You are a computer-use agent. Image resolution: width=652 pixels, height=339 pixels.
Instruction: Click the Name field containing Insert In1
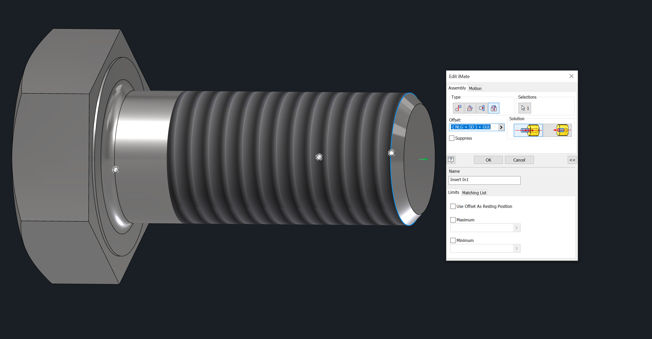[x=484, y=180]
